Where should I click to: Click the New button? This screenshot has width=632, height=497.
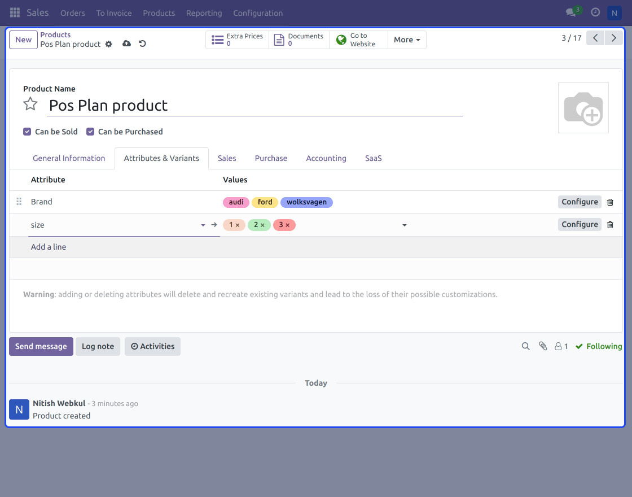(23, 40)
